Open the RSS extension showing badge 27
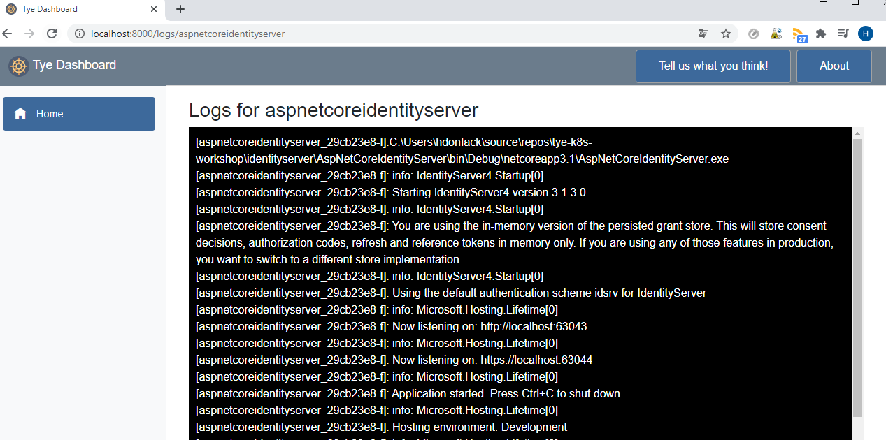Image resolution: width=886 pixels, height=440 pixels. tap(799, 34)
